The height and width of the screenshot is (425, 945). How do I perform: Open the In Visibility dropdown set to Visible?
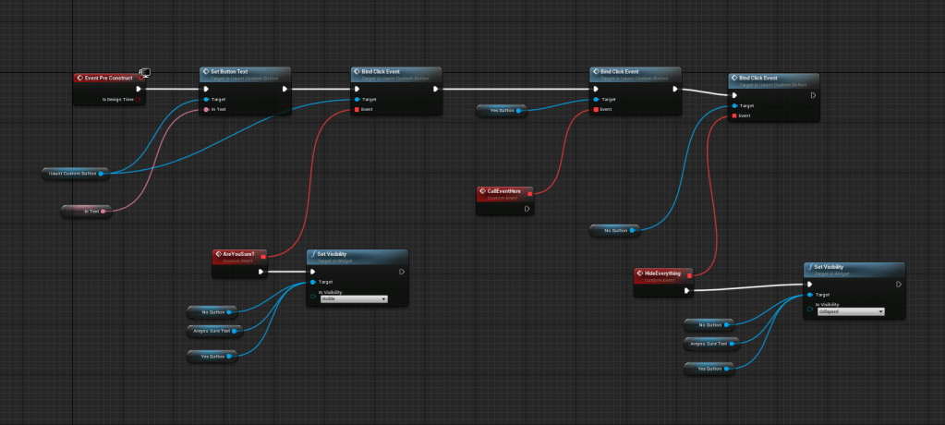click(x=353, y=299)
